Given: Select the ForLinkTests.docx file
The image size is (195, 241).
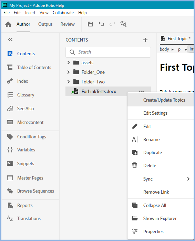Looking at the screenshot, I should point(99,91).
